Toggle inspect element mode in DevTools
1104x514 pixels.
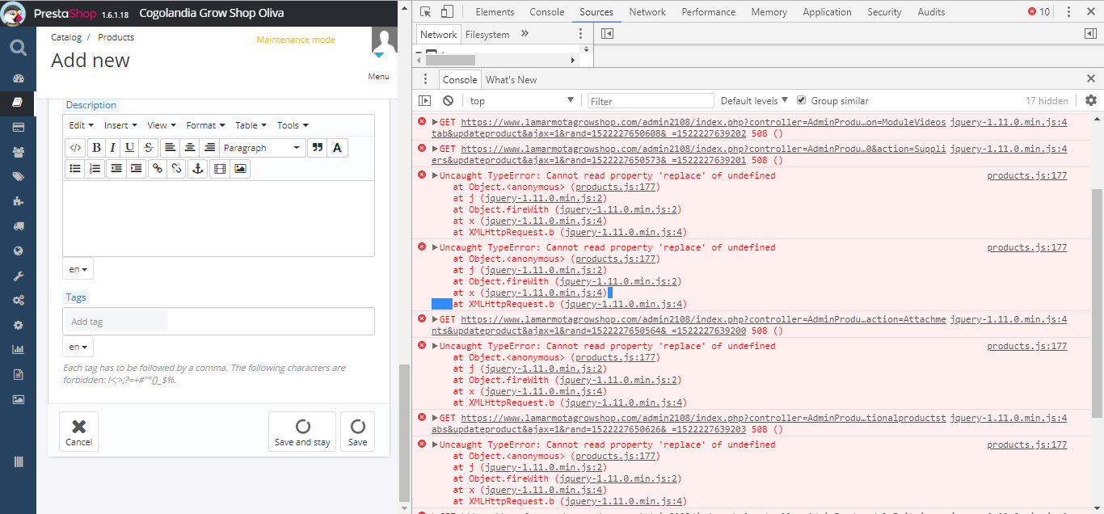coord(425,12)
